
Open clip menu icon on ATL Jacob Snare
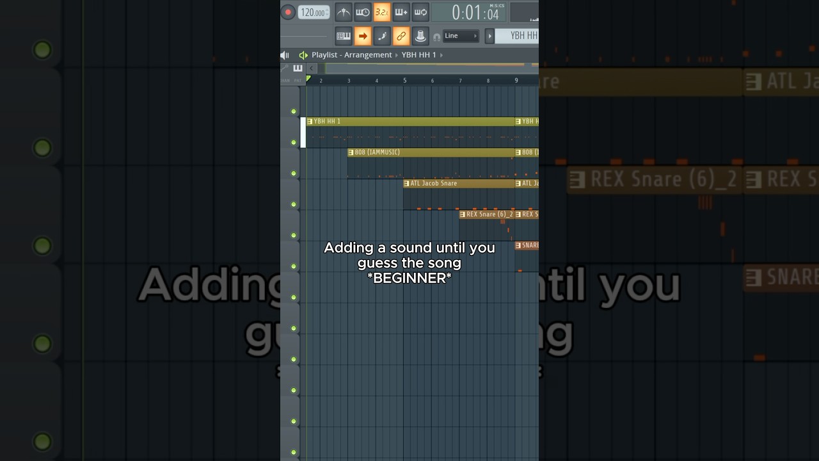pyautogui.click(x=407, y=184)
